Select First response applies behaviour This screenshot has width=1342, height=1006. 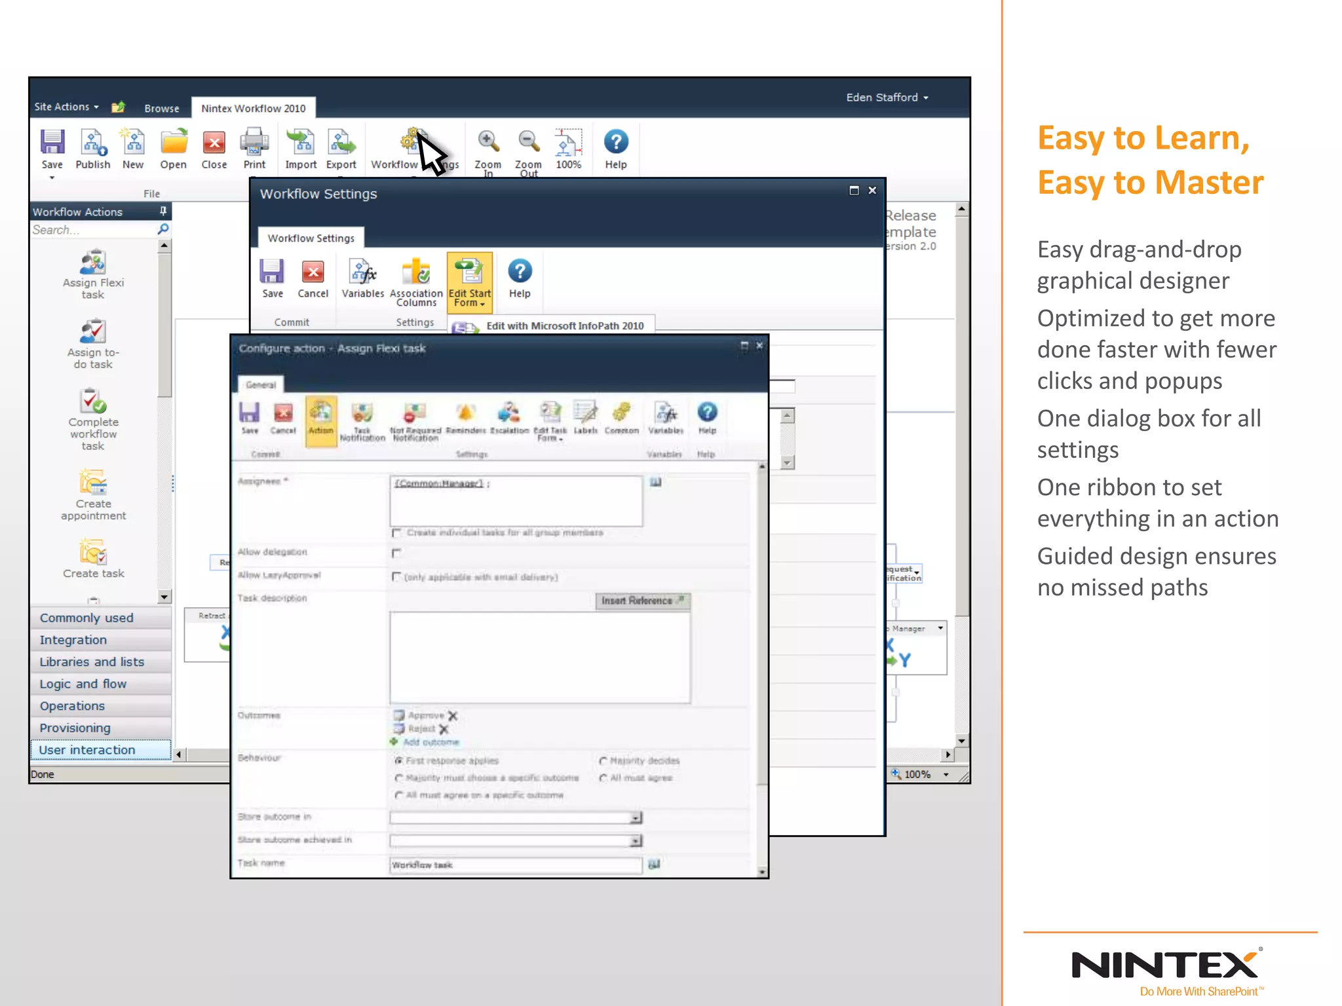coord(398,760)
